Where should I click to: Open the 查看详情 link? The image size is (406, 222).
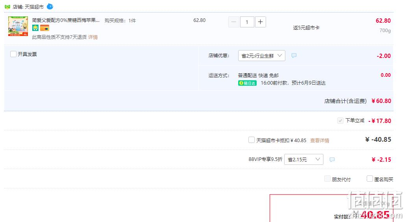tap(320, 141)
